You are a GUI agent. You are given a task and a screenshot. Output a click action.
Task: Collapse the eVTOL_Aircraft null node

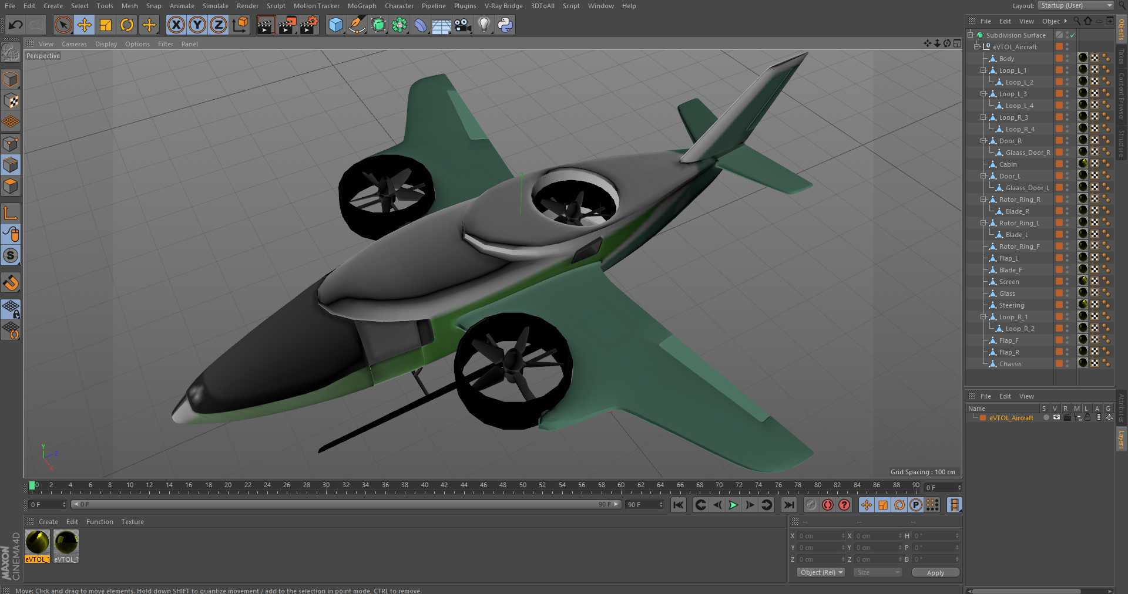point(977,46)
